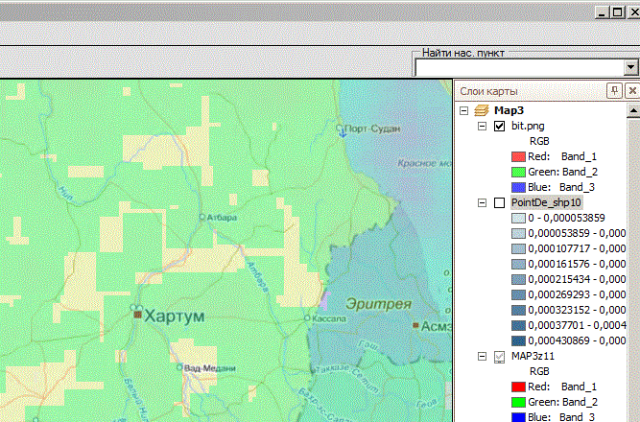640x422 pixels.
Task: Collapse the Map3 tree node
Action: pyautogui.click(x=464, y=110)
